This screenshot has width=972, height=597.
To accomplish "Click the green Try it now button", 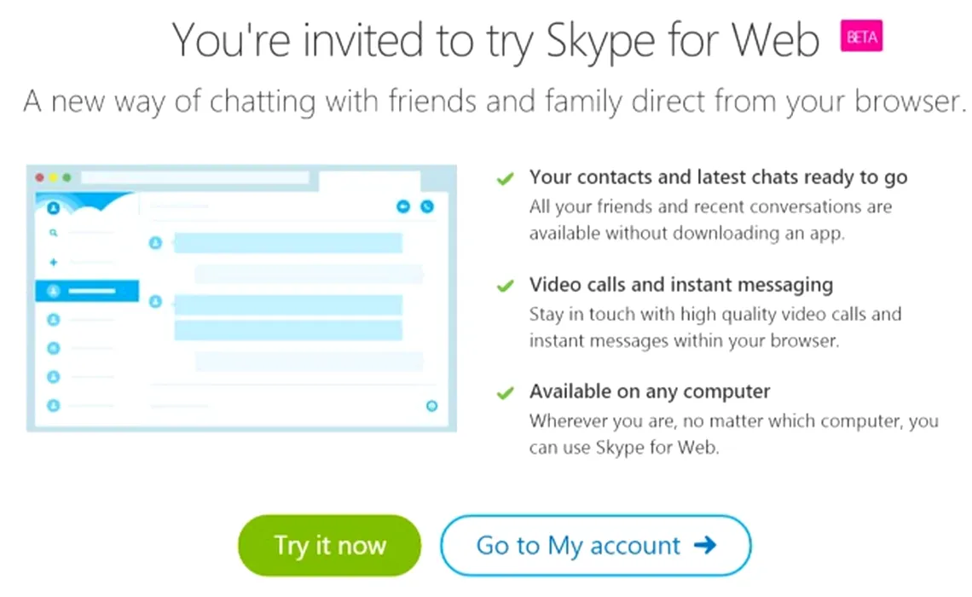I will click(329, 546).
